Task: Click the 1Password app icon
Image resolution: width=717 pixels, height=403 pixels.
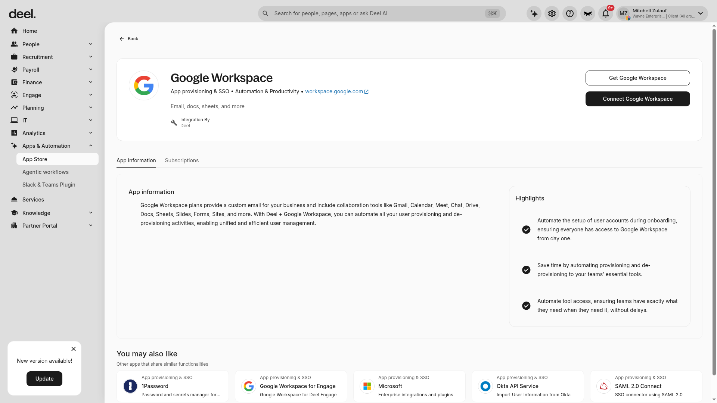Action: pyautogui.click(x=130, y=386)
